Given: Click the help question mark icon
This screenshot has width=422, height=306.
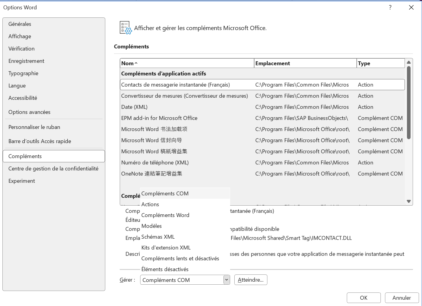Looking at the screenshot, I should point(390,8).
